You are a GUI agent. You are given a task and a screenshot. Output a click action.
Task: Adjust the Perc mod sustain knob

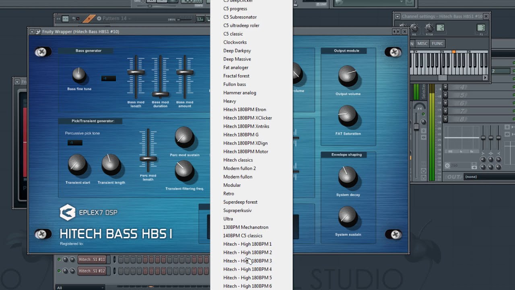pos(184,137)
